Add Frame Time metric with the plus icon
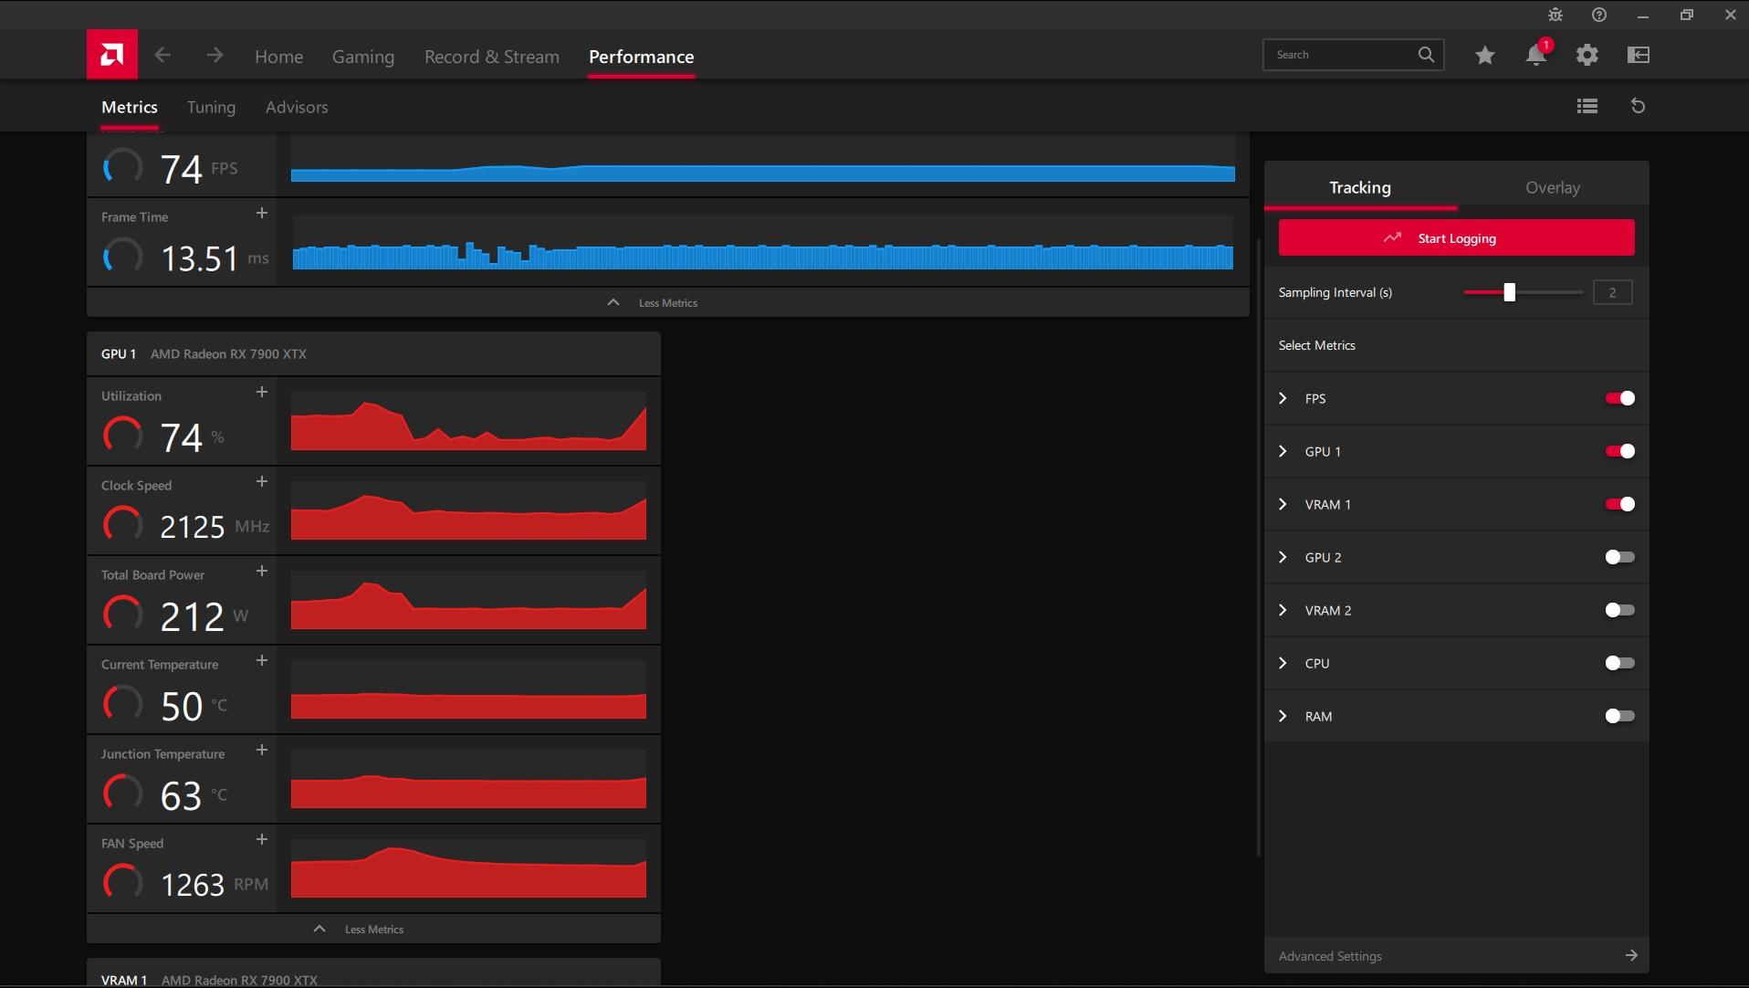Image resolution: width=1749 pixels, height=988 pixels. coord(262,213)
